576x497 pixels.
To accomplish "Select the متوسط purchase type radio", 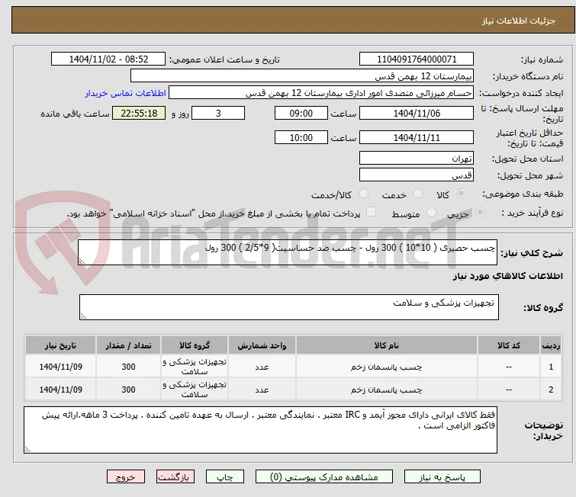I will click(x=431, y=213).
